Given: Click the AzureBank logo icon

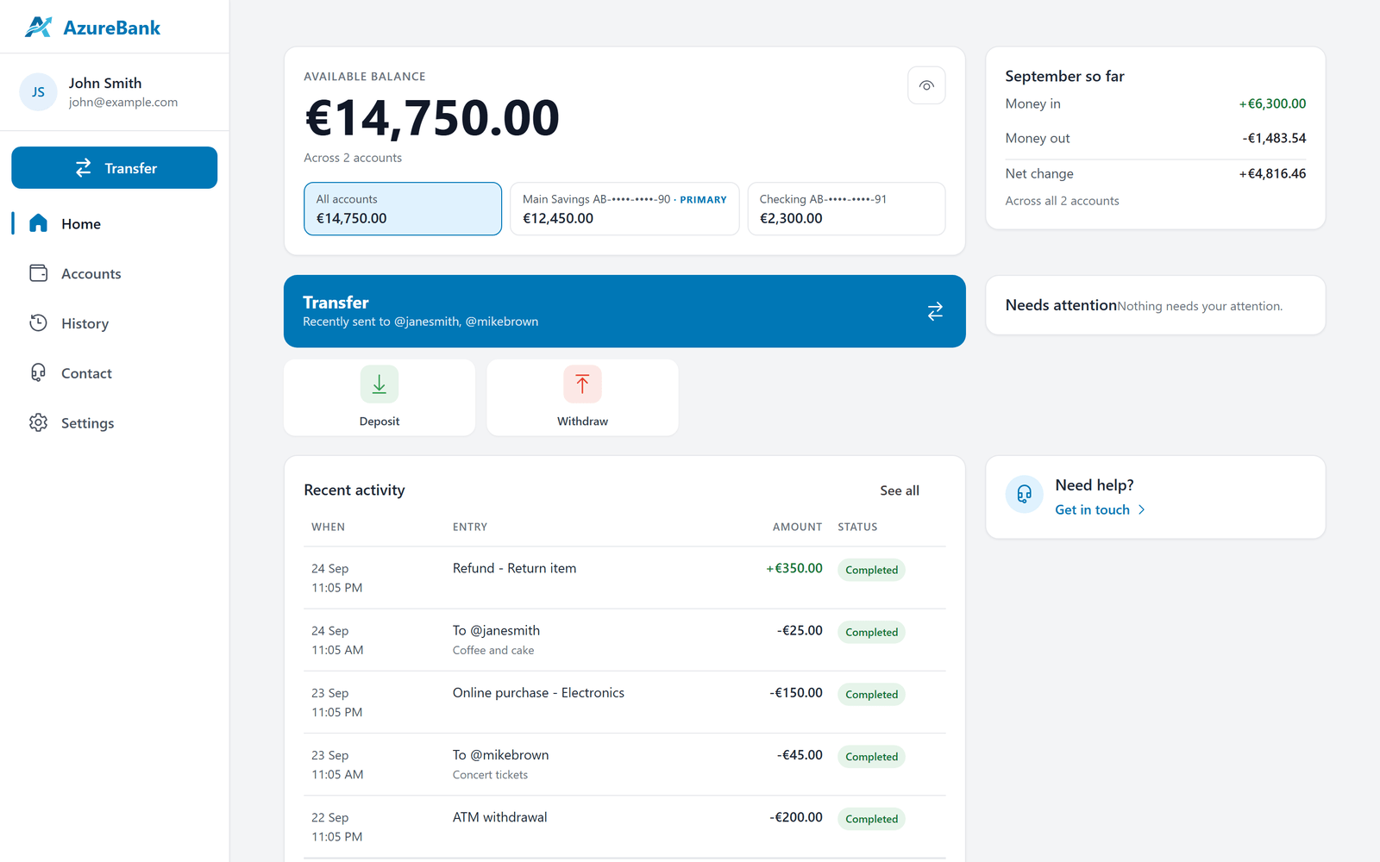Looking at the screenshot, I should click(x=39, y=28).
